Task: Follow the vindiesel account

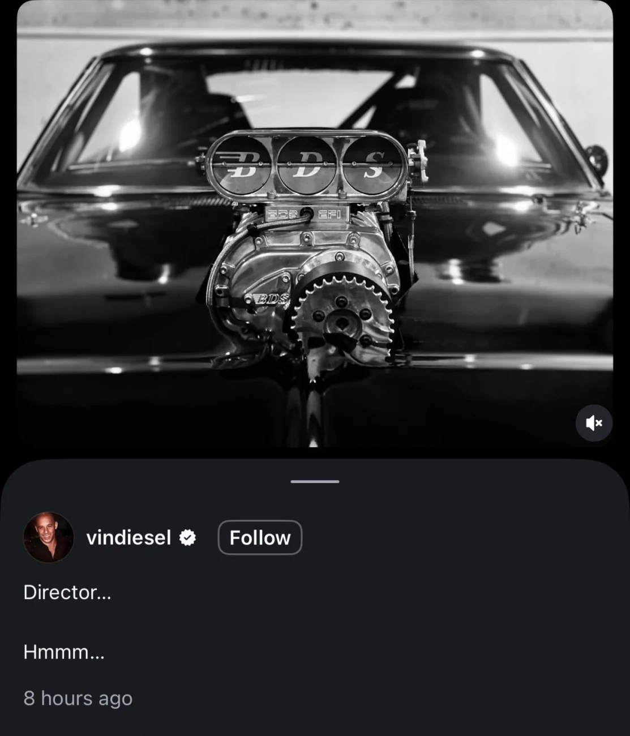Action: tap(260, 537)
